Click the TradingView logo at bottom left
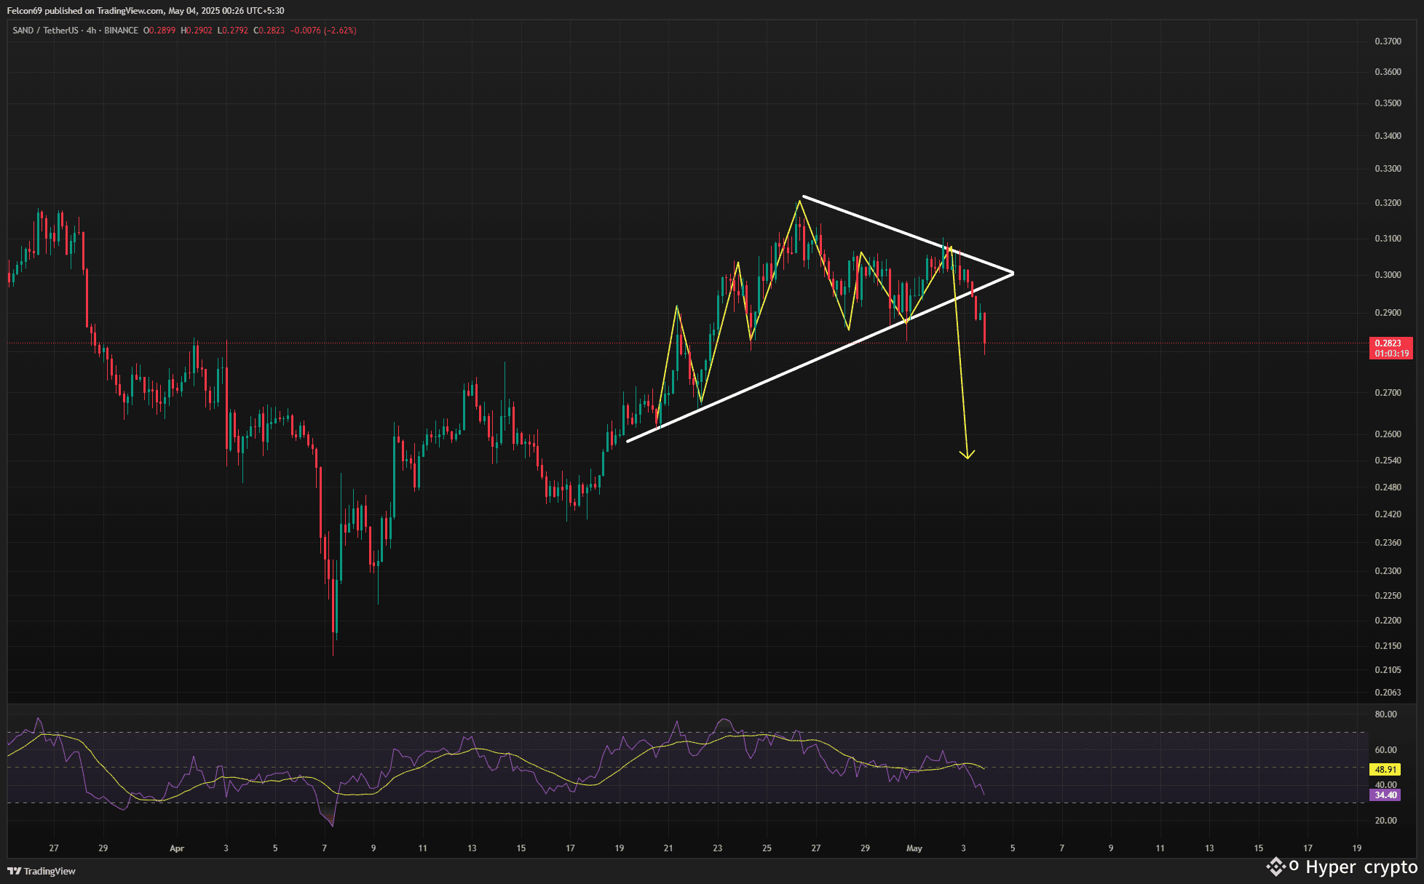1424x884 pixels. click(x=41, y=871)
